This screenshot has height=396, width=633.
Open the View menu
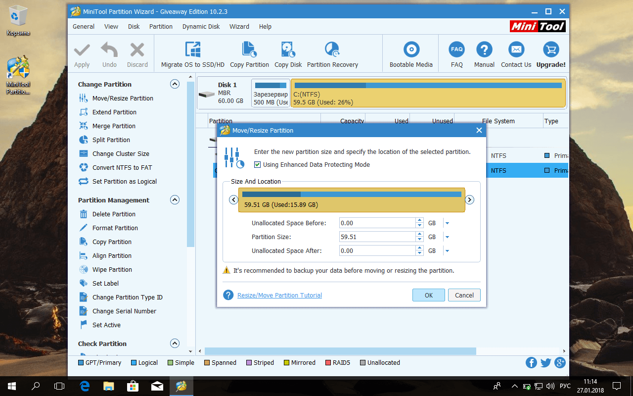111,27
